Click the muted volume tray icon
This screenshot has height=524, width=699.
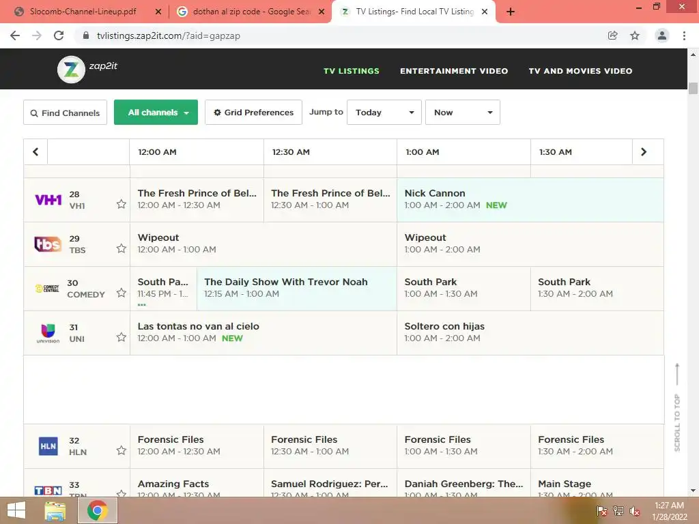(x=634, y=511)
